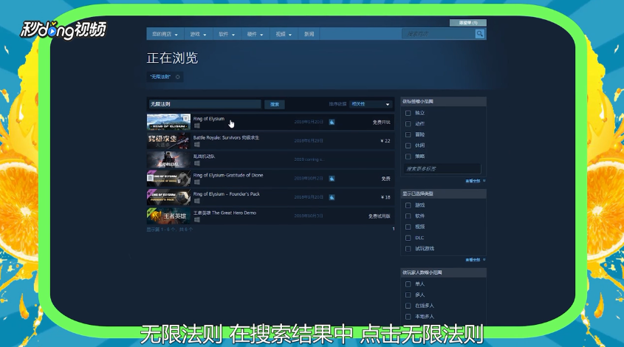The image size is (624, 347).
Task: Remove the "无限法则" search tag with its x icon
Action: 177,77
